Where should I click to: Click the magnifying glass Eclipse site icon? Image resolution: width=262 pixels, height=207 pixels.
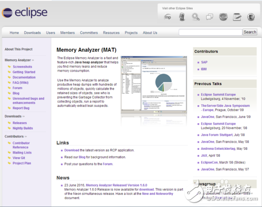click(195, 17)
